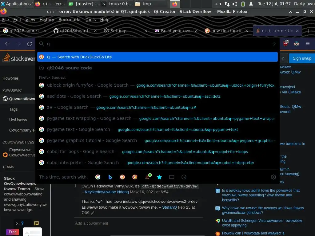Search bookmarks with the star icon
This screenshot has width=315, height=236.
coord(159,177)
